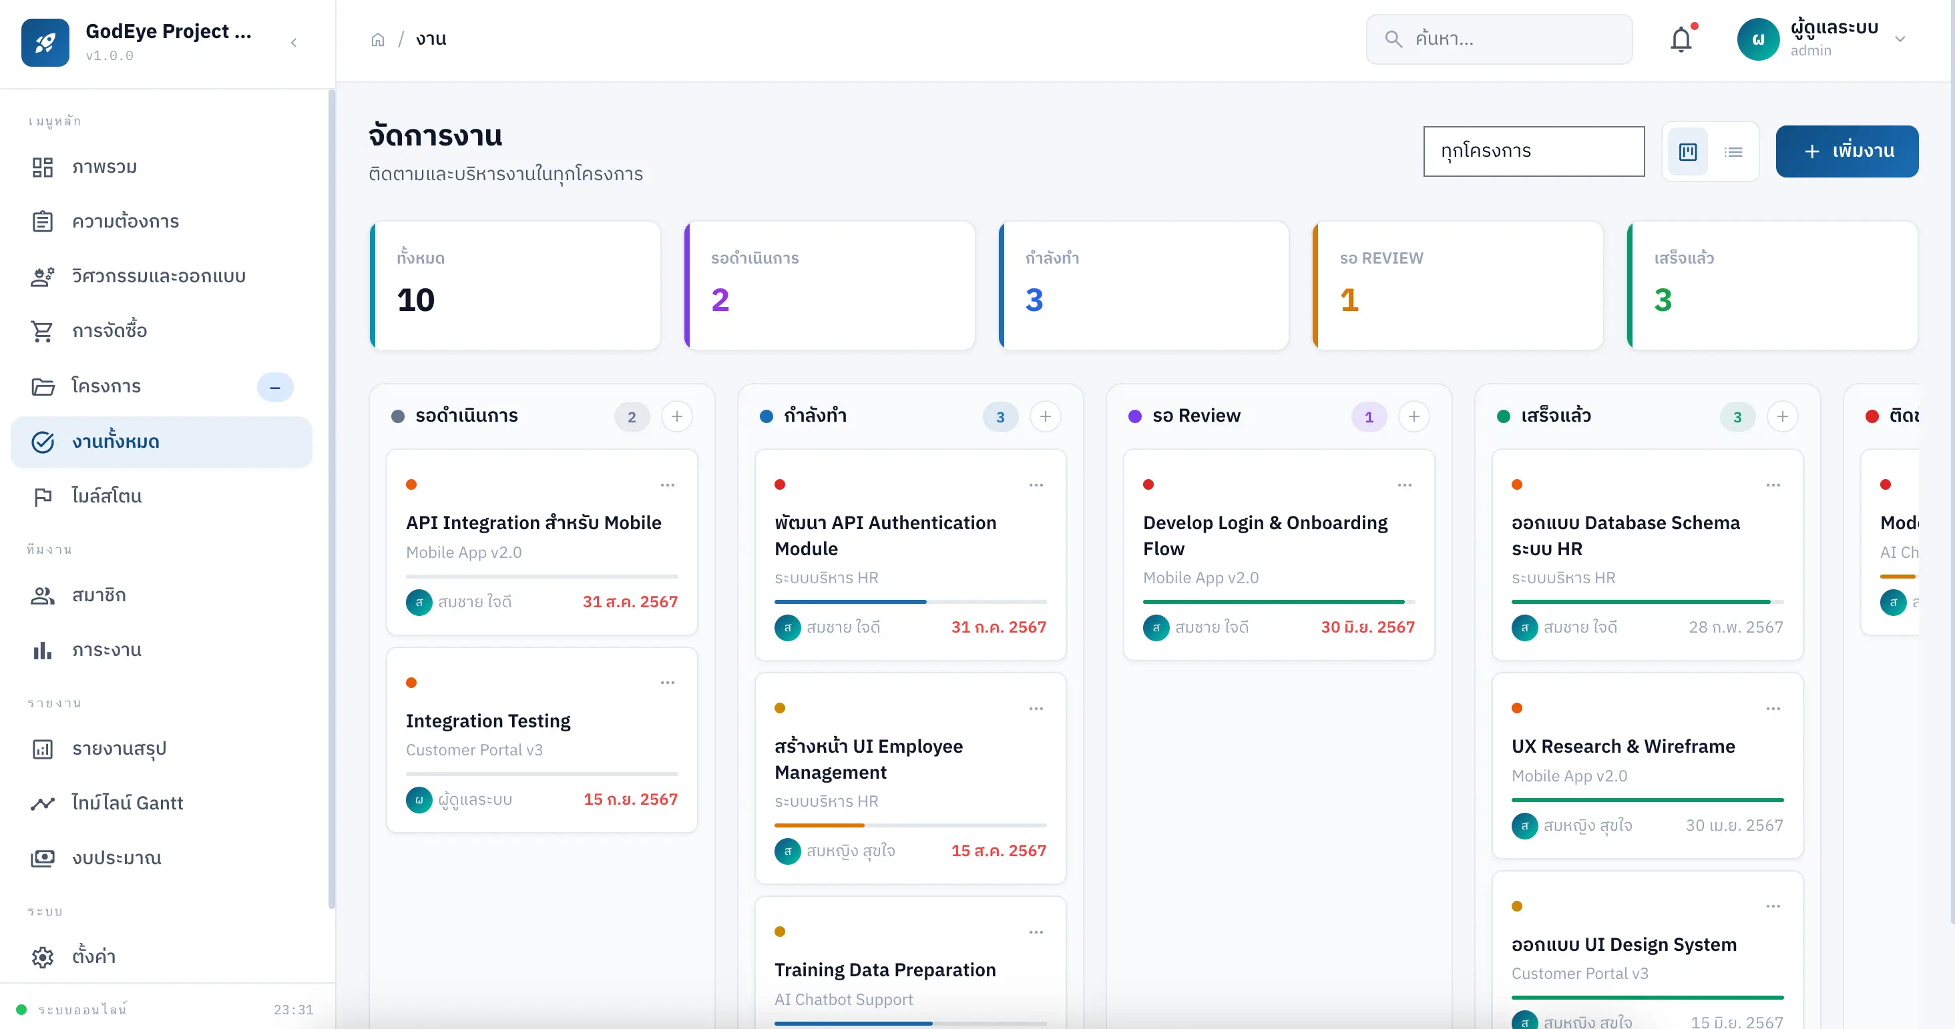
Task: Click due date 31 ส.ค. 2567
Action: pos(630,602)
